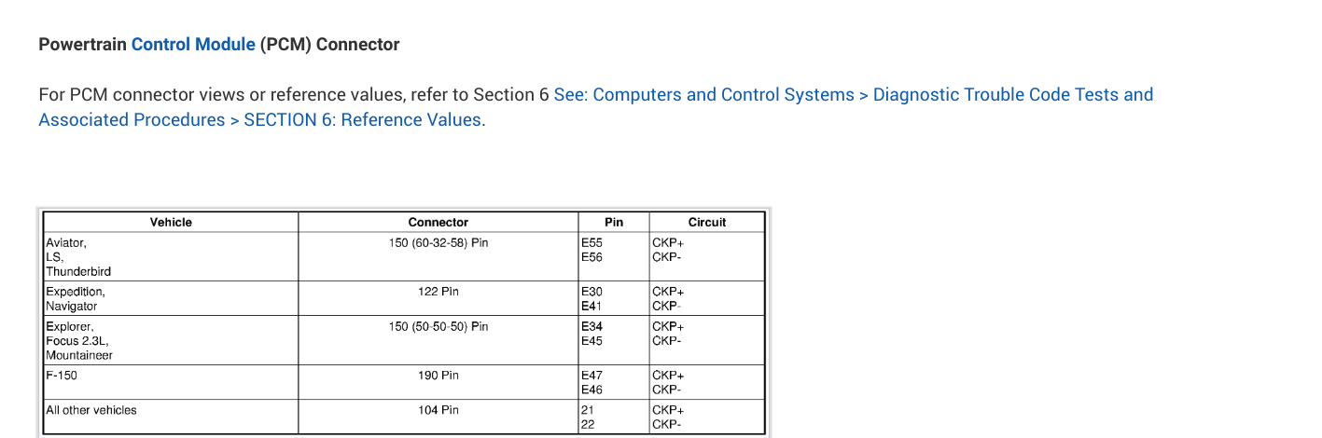
Task: Select the 150 (60-32-58) Pin connector cell
Action: (438, 242)
